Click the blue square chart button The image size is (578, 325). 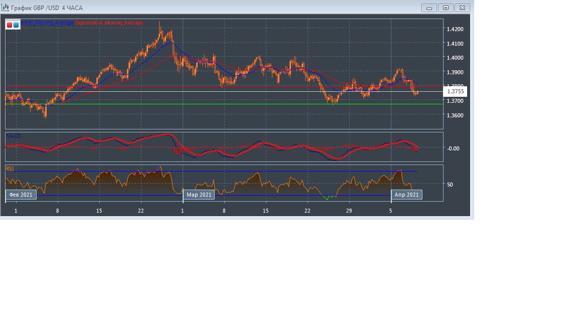coord(16,25)
